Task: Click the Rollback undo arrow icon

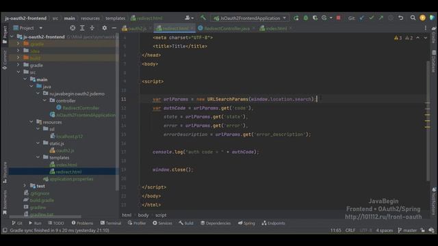Action: pyautogui.click(x=401, y=18)
